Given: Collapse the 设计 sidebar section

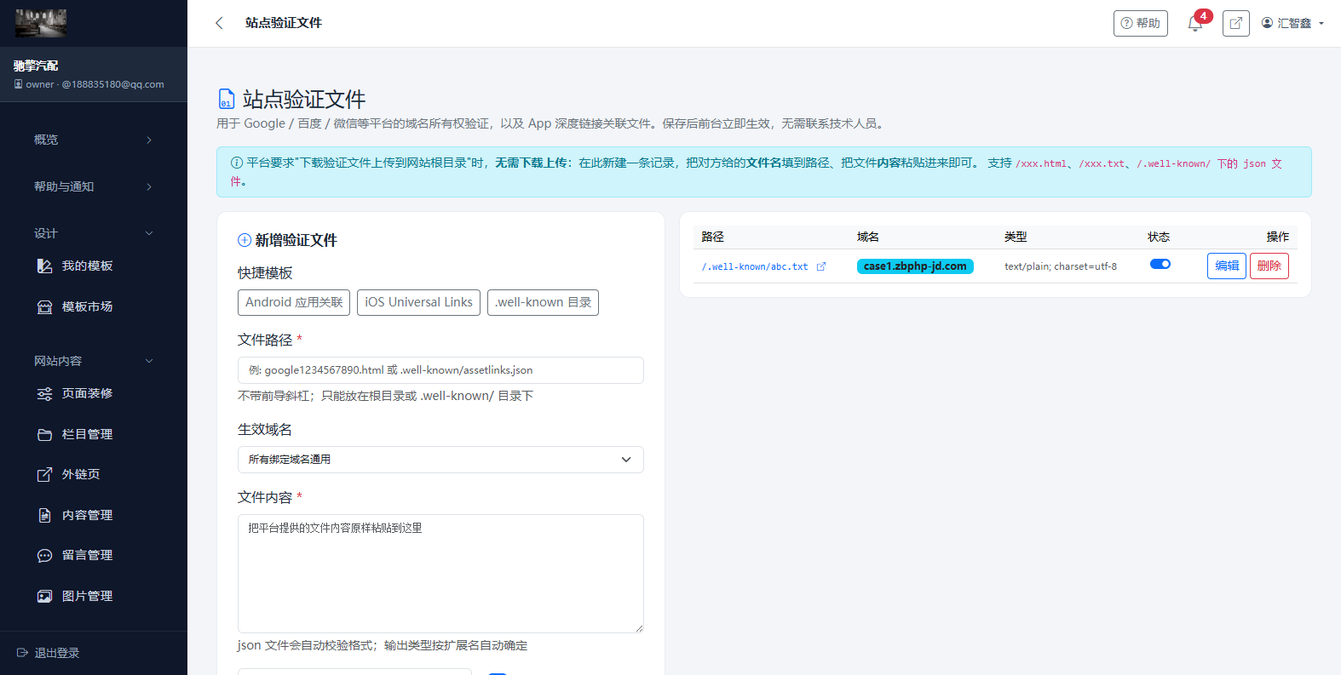Looking at the screenshot, I should (94, 233).
